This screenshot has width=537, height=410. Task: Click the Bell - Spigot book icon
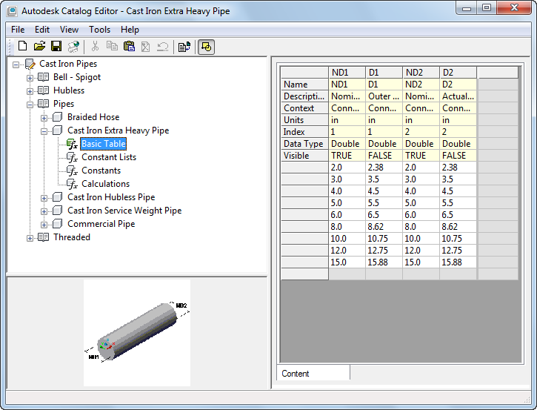(43, 77)
